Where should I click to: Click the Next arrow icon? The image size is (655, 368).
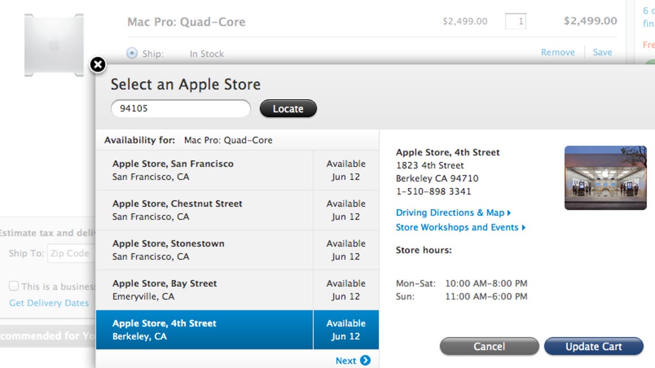tap(365, 360)
